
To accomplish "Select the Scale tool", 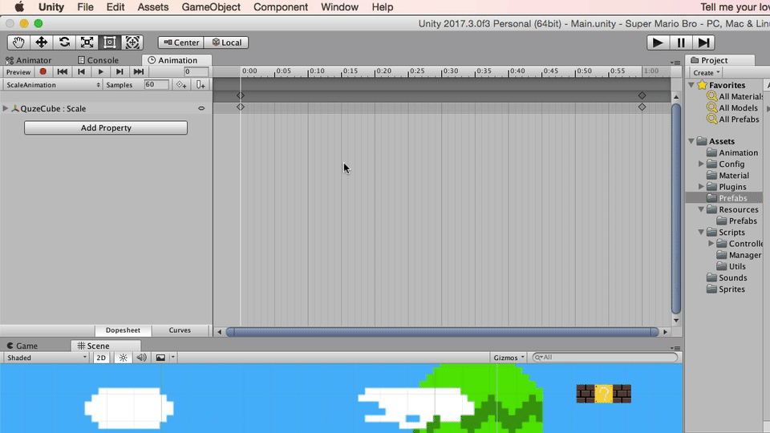I will coord(87,42).
